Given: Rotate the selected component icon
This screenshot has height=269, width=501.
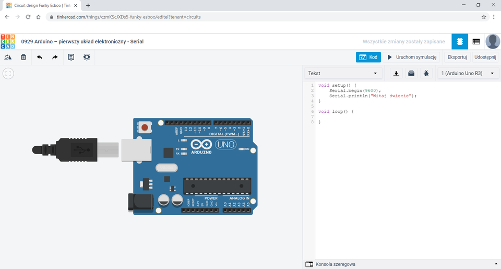Looking at the screenshot, I should [8, 57].
